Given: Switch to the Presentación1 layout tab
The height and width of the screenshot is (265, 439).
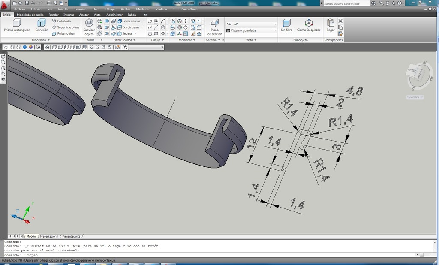Looking at the screenshot, I should 48,236.
